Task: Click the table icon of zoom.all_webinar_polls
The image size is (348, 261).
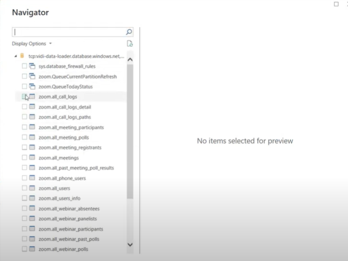Action: [x=32, y=249]
